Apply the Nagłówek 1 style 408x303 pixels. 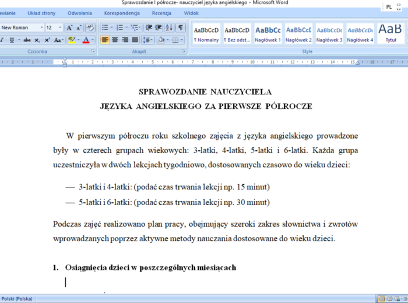click(x=268, y=34)
